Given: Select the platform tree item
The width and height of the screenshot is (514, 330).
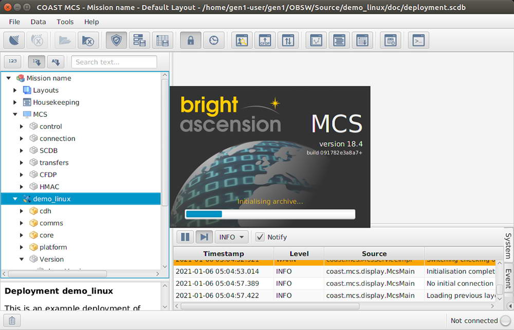Looking at the screenshot, I should click(53, 247).
